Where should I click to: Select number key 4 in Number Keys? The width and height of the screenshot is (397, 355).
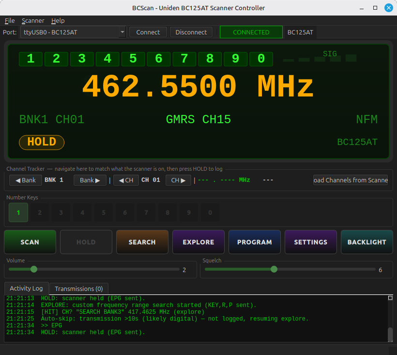(82, 212)
